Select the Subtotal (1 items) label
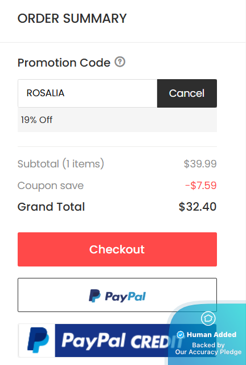 61,163
